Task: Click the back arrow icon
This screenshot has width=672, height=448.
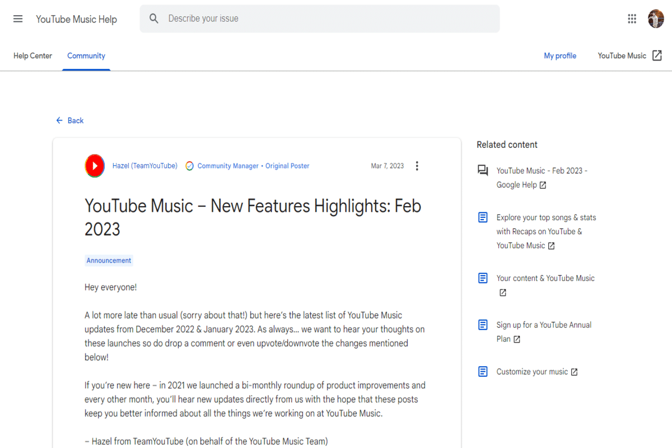Action: click(x=59, y=120)
